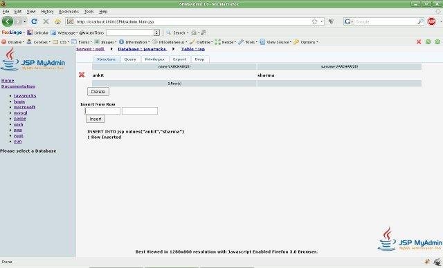Open the javarocks database link
This screenshot has width=443, height=268.
pos(25,96)
